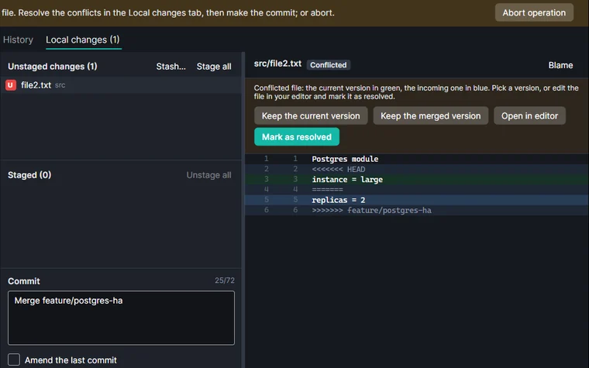Viewport: 589px width, 368px height.
Task: Click the '>>>>>>> feature/postgres-ha' marker line
Action: click(x=417, y=210)
